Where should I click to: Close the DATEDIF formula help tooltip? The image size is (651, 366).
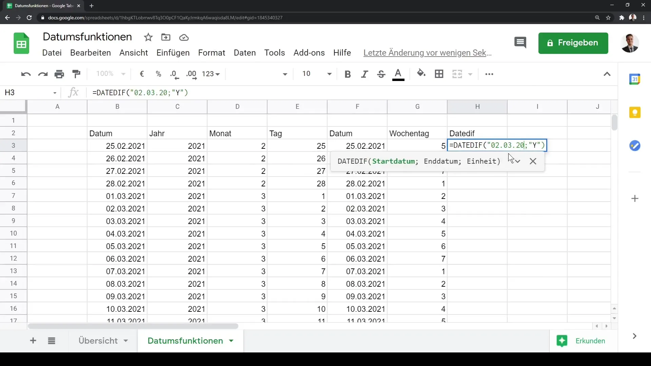[533, 161]
